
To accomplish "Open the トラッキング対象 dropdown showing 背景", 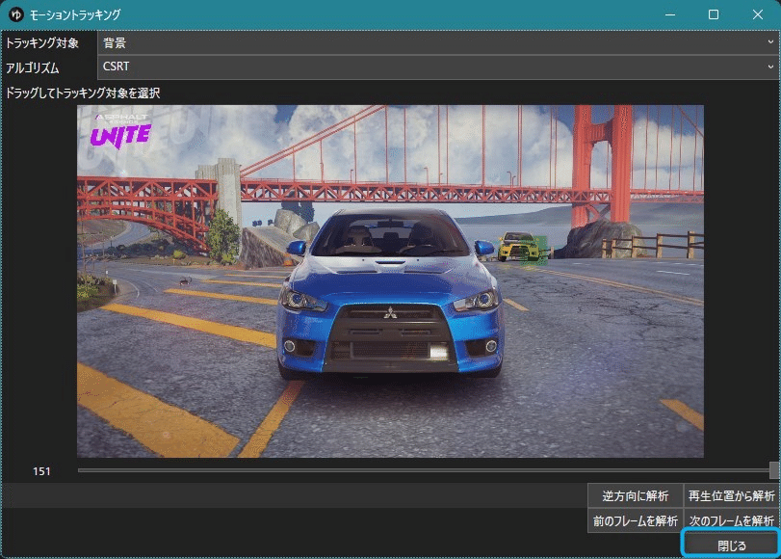I will click(x=438, y=42).
